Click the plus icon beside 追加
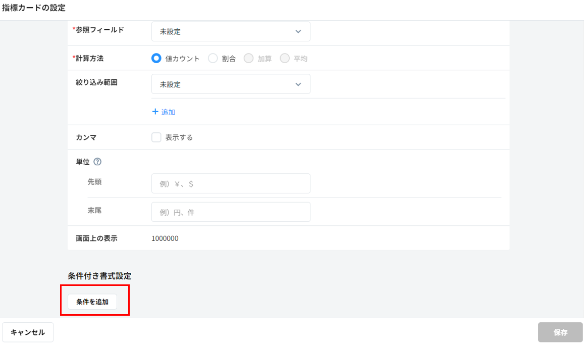The width and height of the screenshot is (584, 344). click(155, 112)
